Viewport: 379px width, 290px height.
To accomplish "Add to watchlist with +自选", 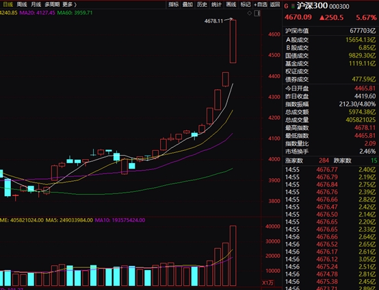I will point(261,4).
